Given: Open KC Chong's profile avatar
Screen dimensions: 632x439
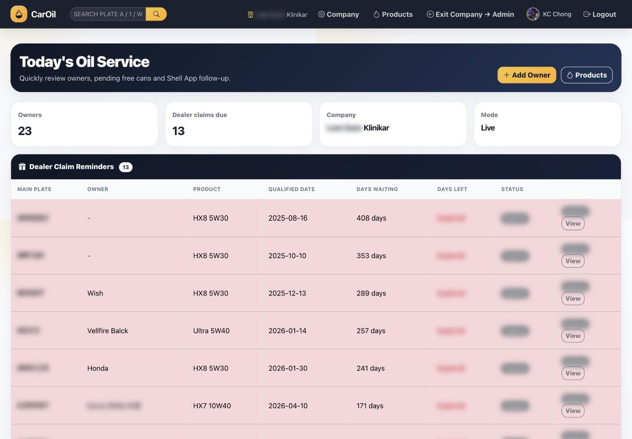Looking at the screenshot, I should coord(533,14).
